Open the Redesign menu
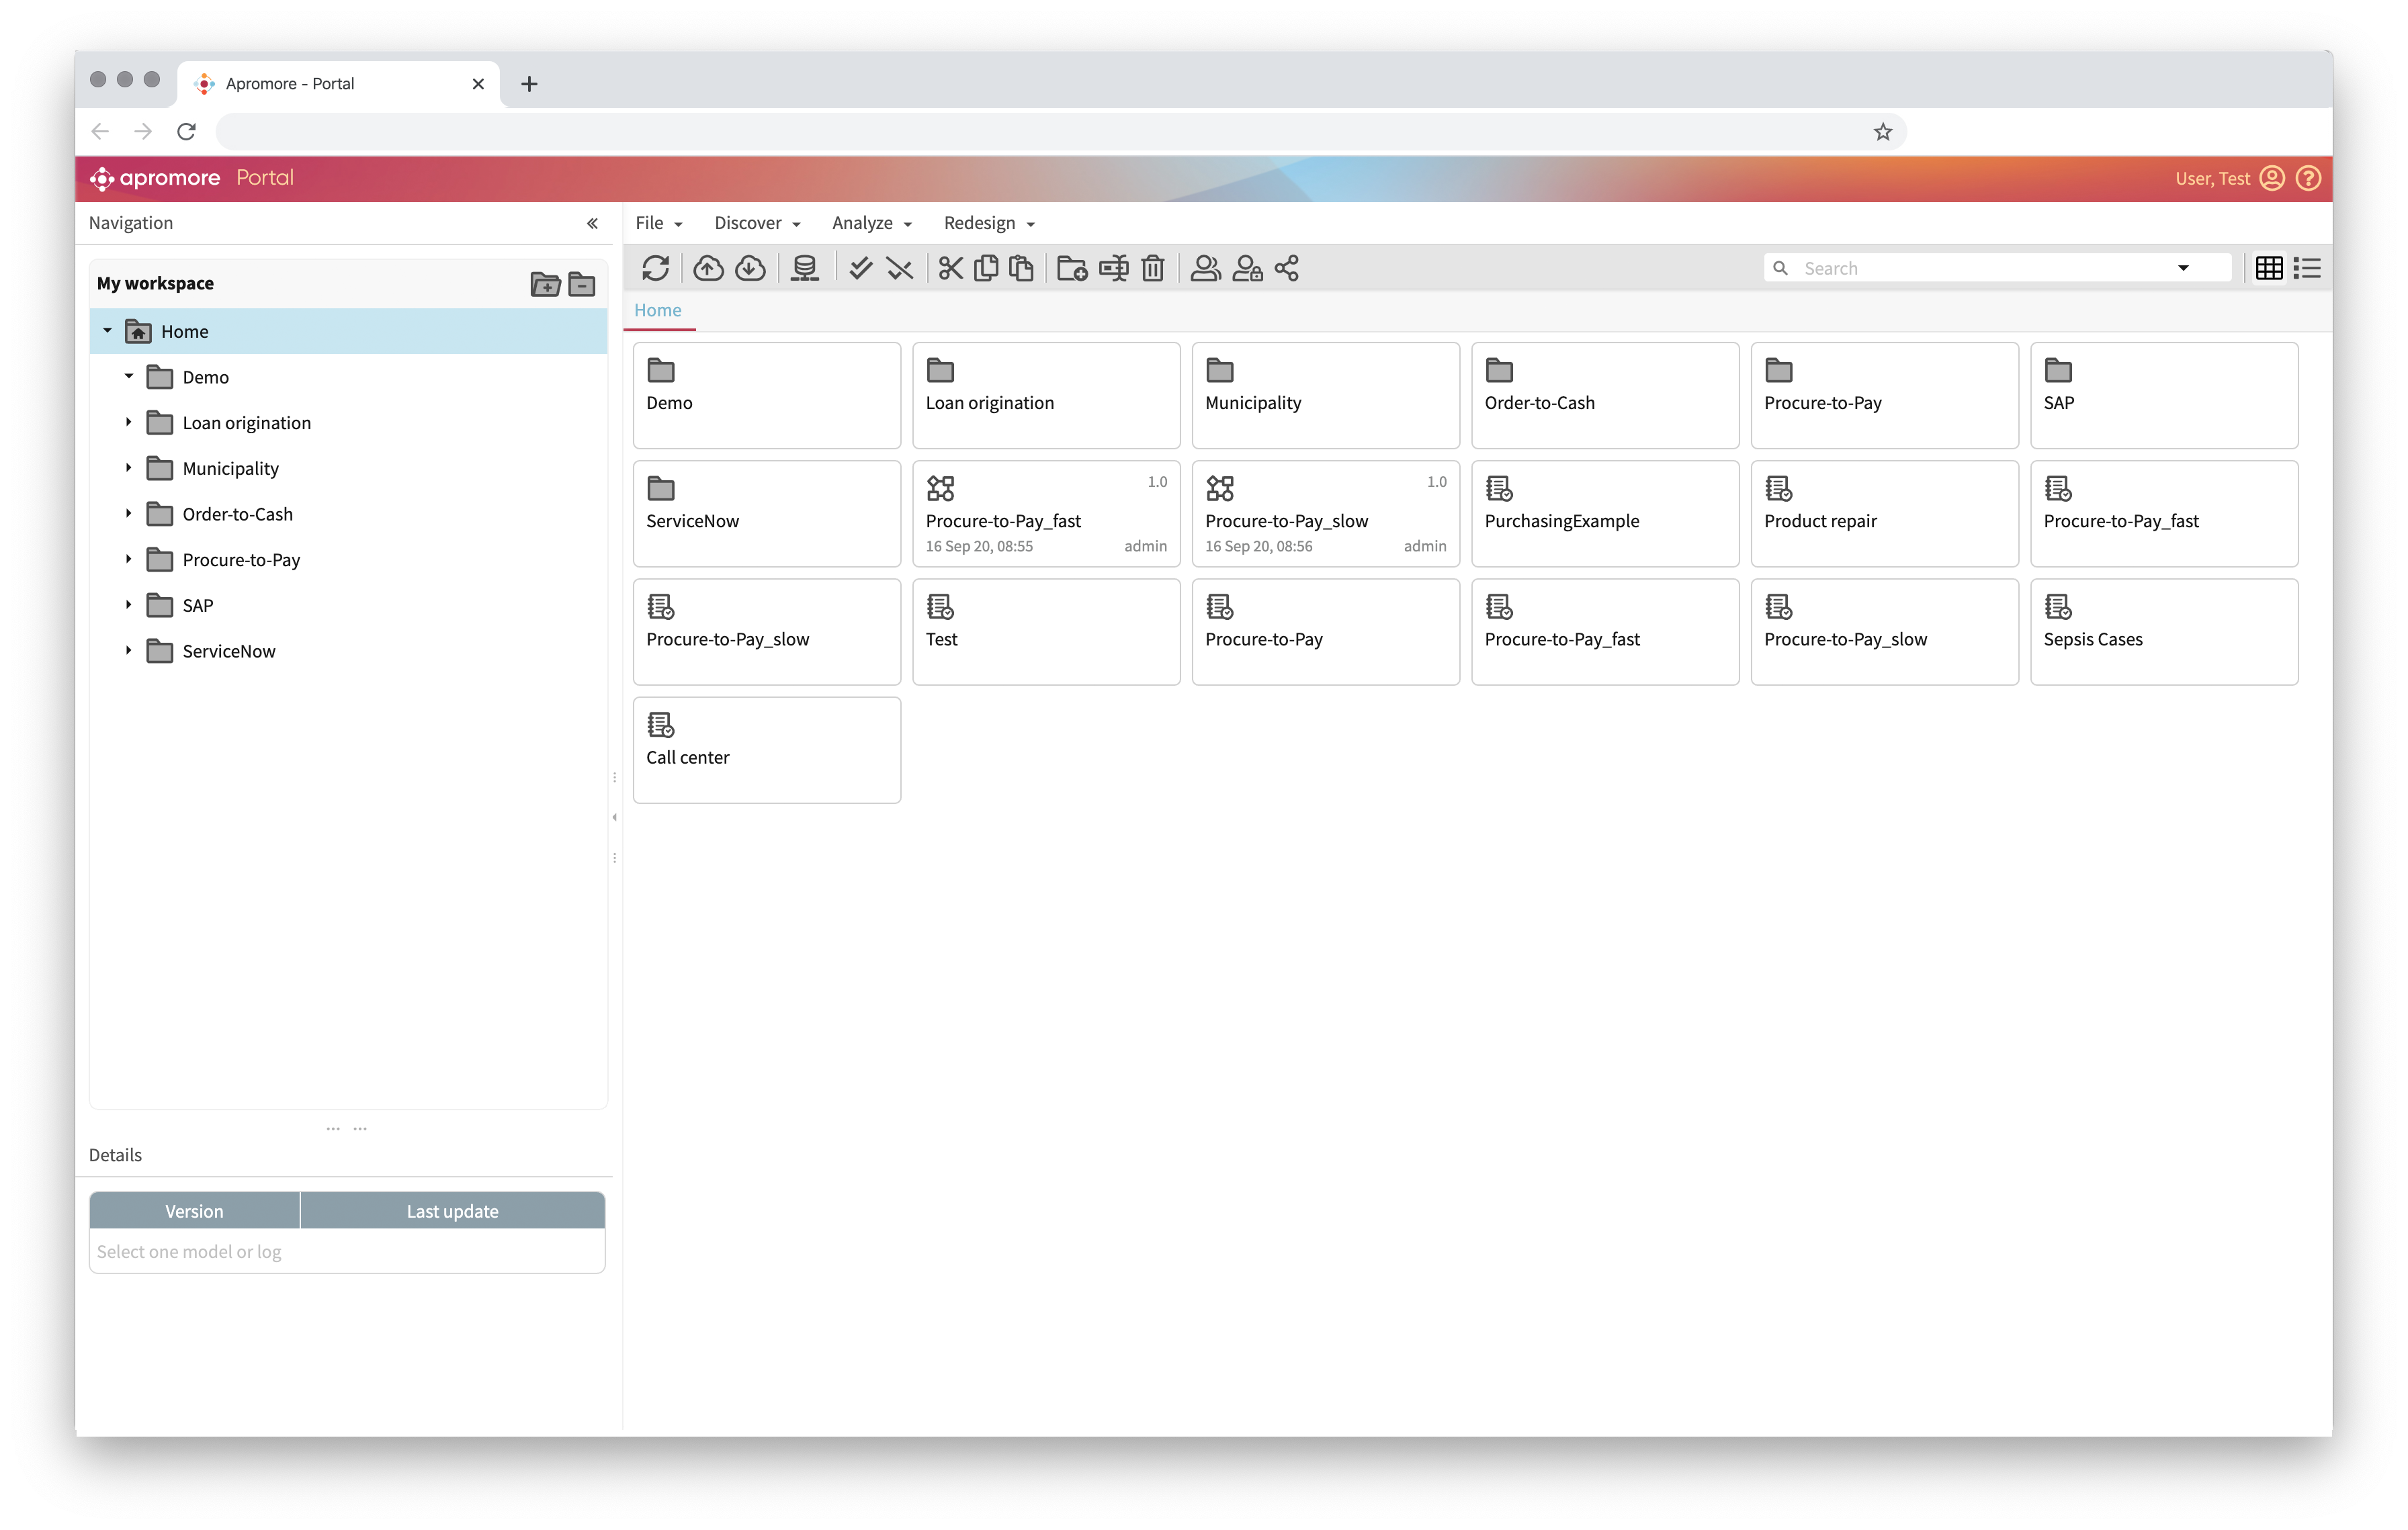This screenshot has width=2408, height=1530. [x=989, y=223]
